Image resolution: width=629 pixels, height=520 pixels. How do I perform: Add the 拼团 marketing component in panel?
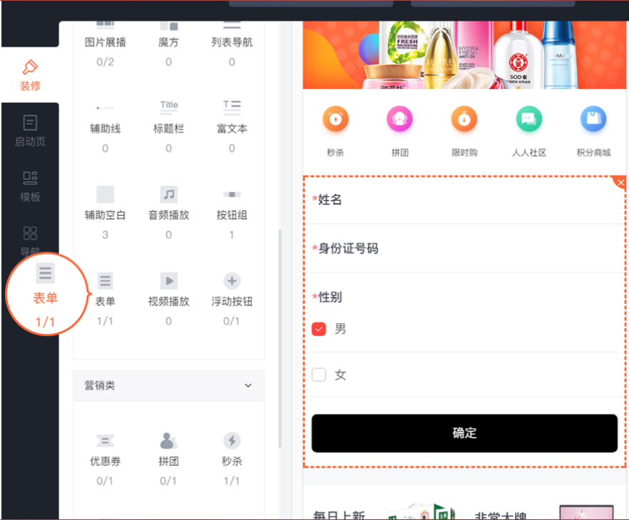(x=168, y=461)
